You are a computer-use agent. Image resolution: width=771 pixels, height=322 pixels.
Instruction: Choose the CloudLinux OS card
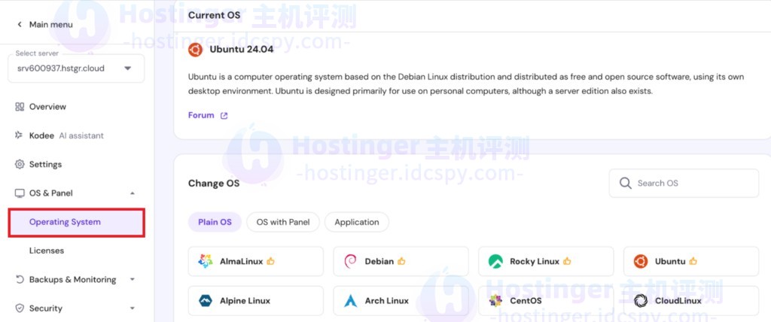(691, 300)
